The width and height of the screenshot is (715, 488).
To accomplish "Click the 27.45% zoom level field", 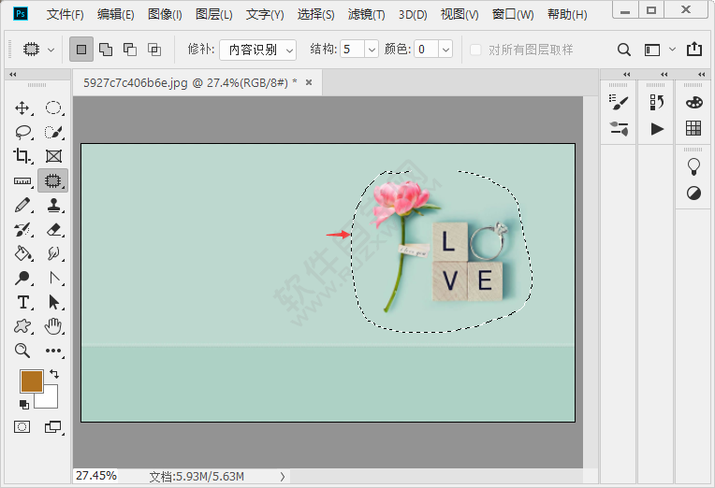I will [95, 476].
